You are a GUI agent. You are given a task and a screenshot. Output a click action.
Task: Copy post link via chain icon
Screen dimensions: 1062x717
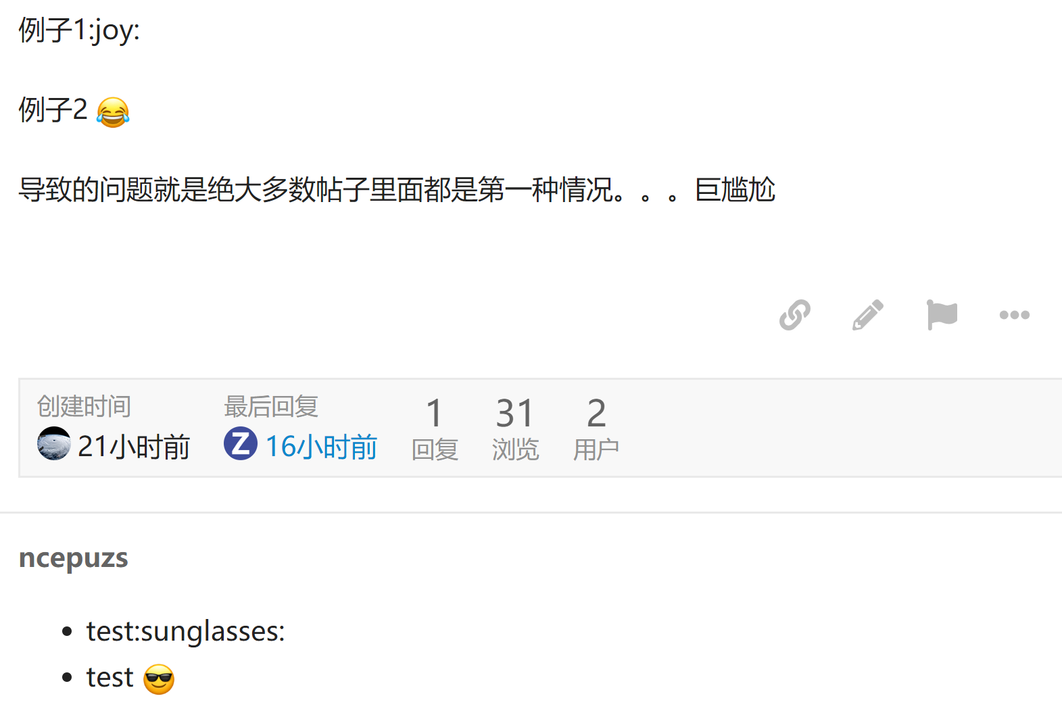795,315
